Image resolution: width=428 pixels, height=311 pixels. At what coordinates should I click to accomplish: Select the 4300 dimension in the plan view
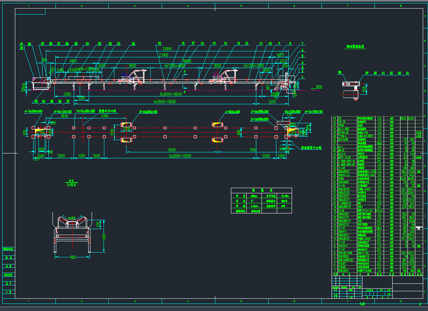point(105,116)
